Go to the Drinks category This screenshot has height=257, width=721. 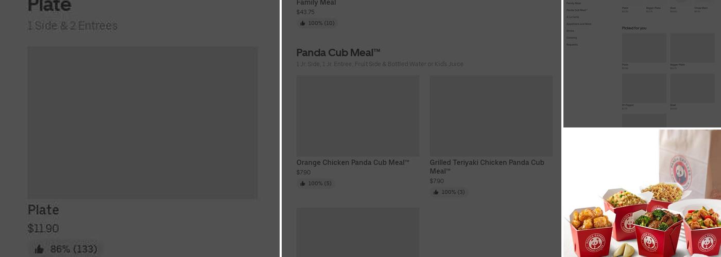coord(570,31)
